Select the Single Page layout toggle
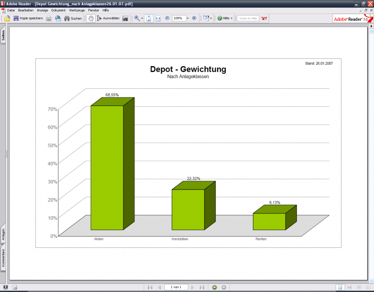 click(340, 287)
